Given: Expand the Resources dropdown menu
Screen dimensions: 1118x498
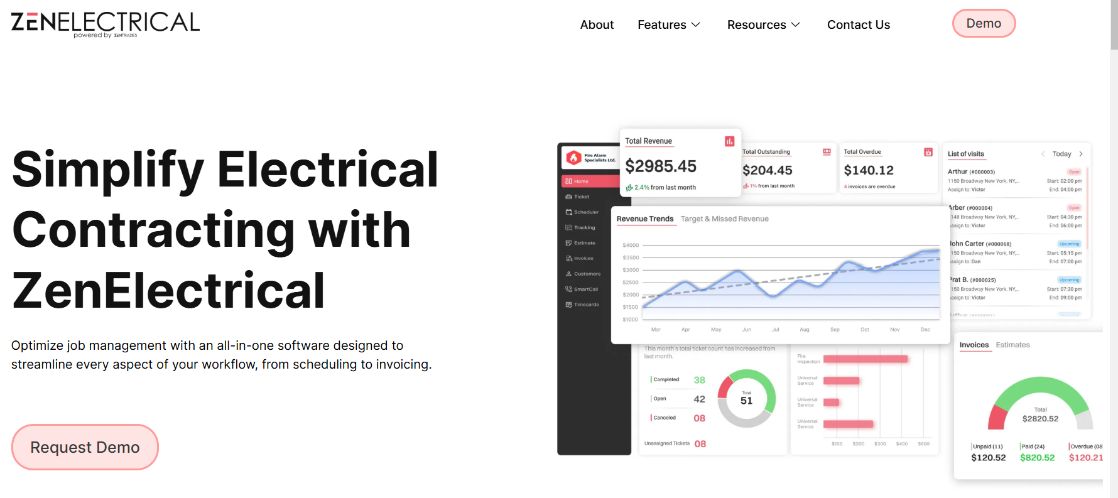Looking at the screenshot, I should click(764, 24).
